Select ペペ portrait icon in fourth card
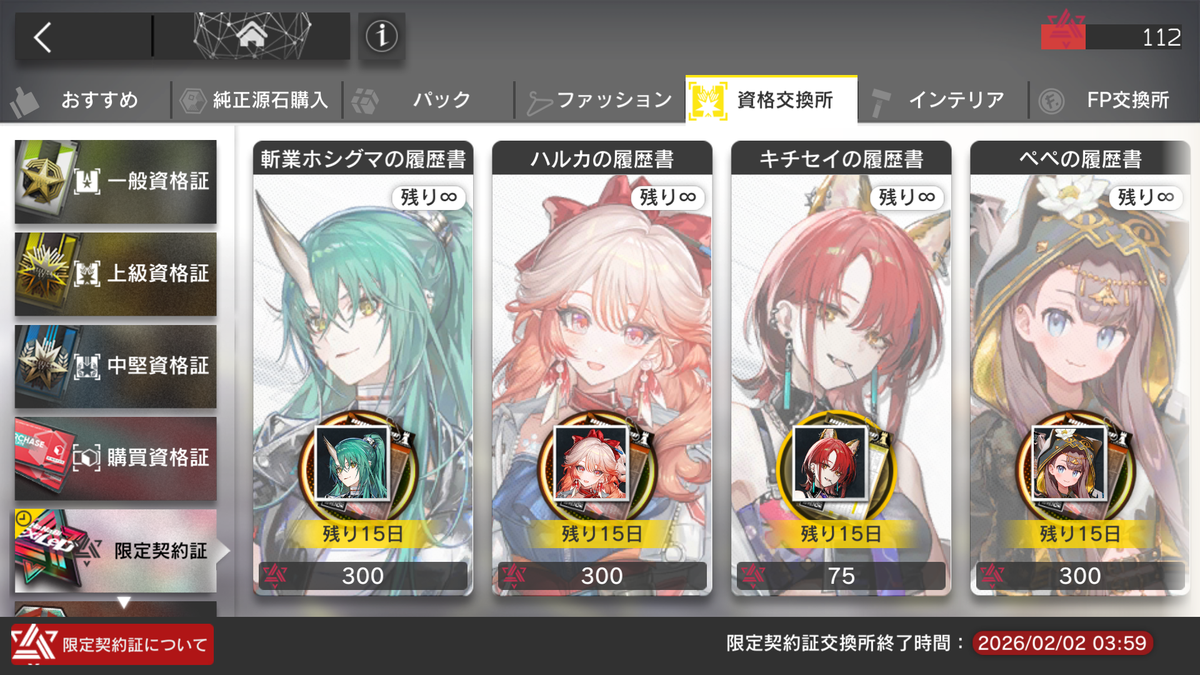The height and width of the screenshot is (675, 1200). coord(1069,463)
